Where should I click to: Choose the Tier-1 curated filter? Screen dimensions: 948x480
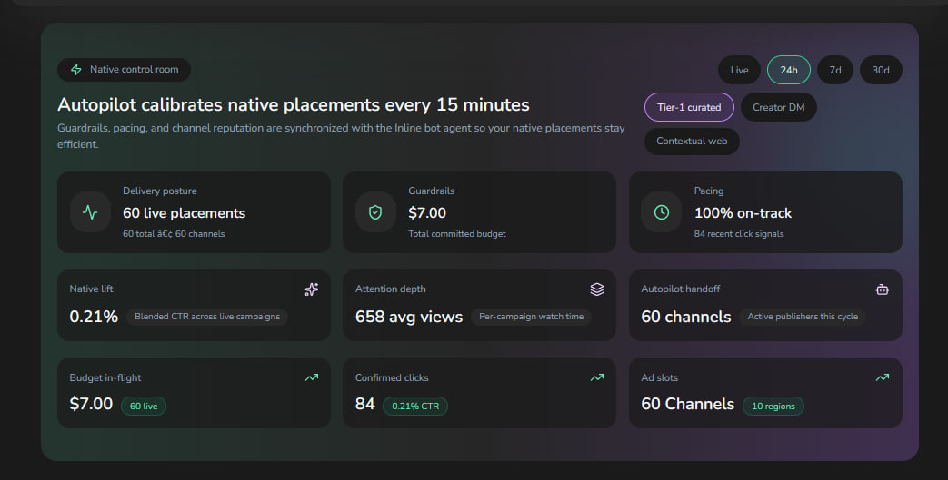(689, 107)
